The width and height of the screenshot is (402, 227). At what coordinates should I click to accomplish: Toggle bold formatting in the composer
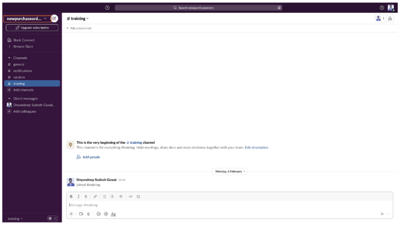pos(71,196)
